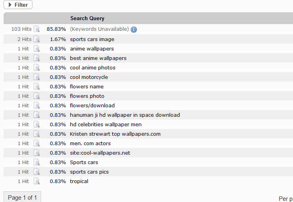Viewport: 293px width, 202px height.
Task: Open details icon for site:cool-wallpapers.net row
Action: (37, 153)
